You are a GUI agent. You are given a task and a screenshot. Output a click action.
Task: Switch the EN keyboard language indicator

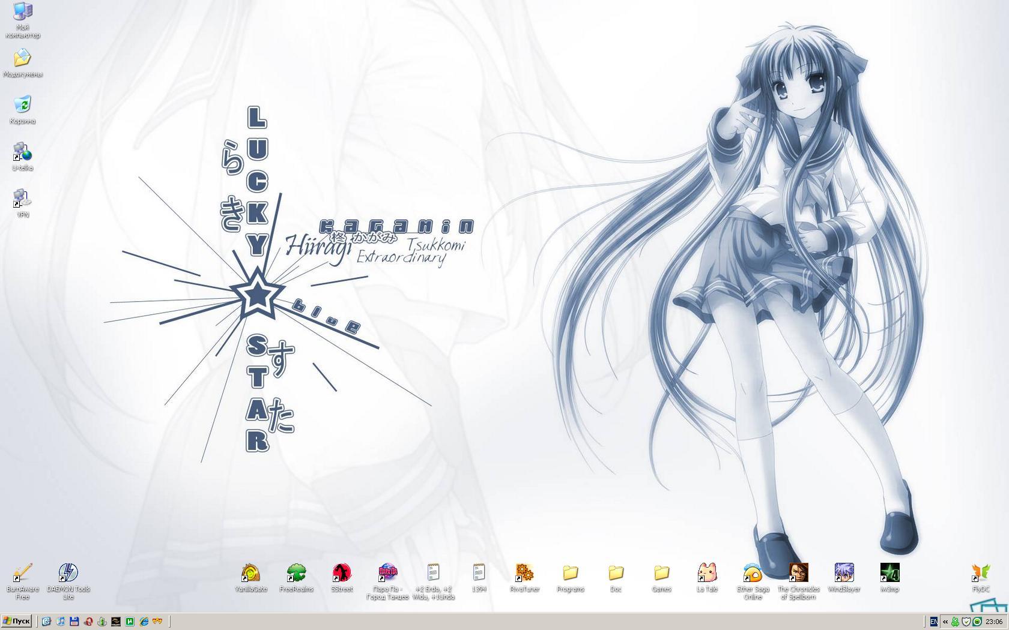(933, 622)
